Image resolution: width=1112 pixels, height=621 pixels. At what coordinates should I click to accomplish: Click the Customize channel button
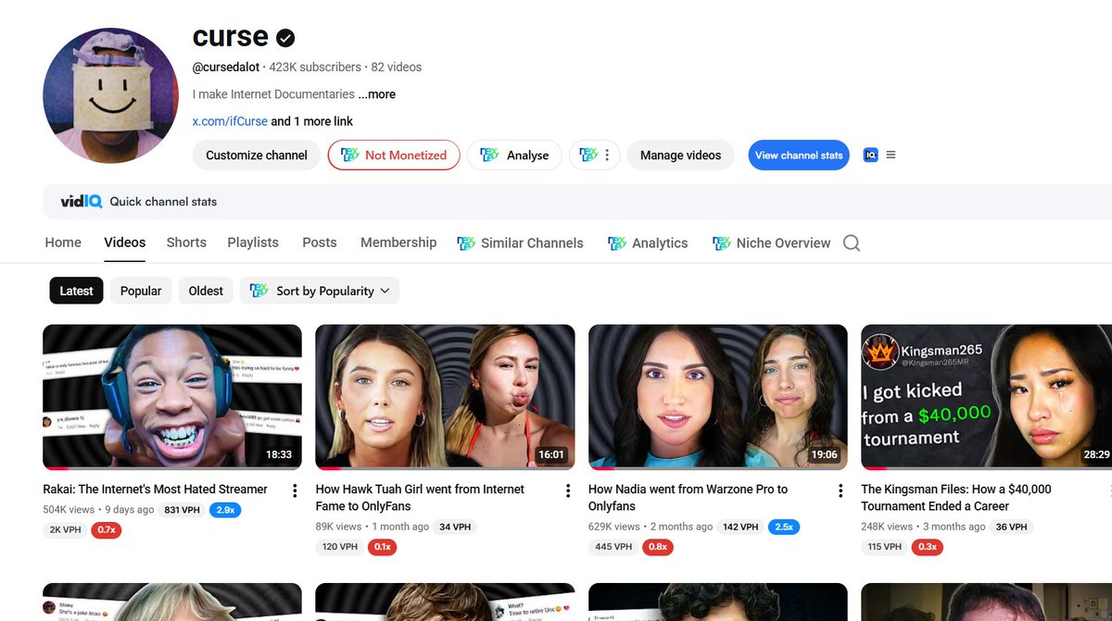pyautogui.click(x=257, y=155)
